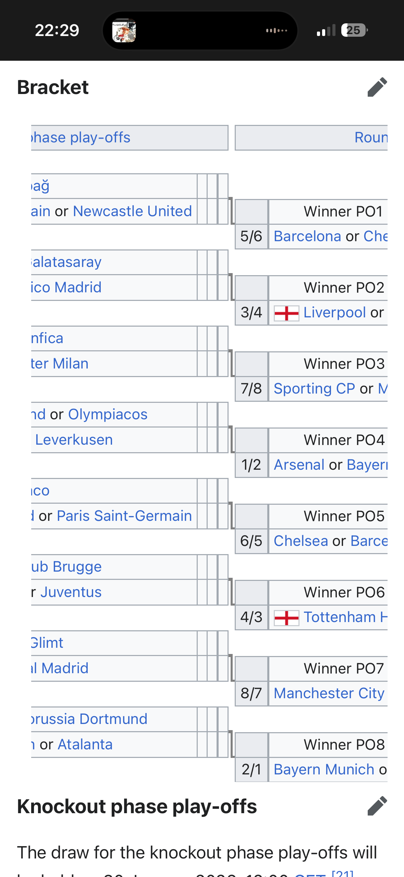The image size is (404, 877).
Task: Tap the England flag beside Liverpool
Action: pyautogui.click(x=286, y=313)
